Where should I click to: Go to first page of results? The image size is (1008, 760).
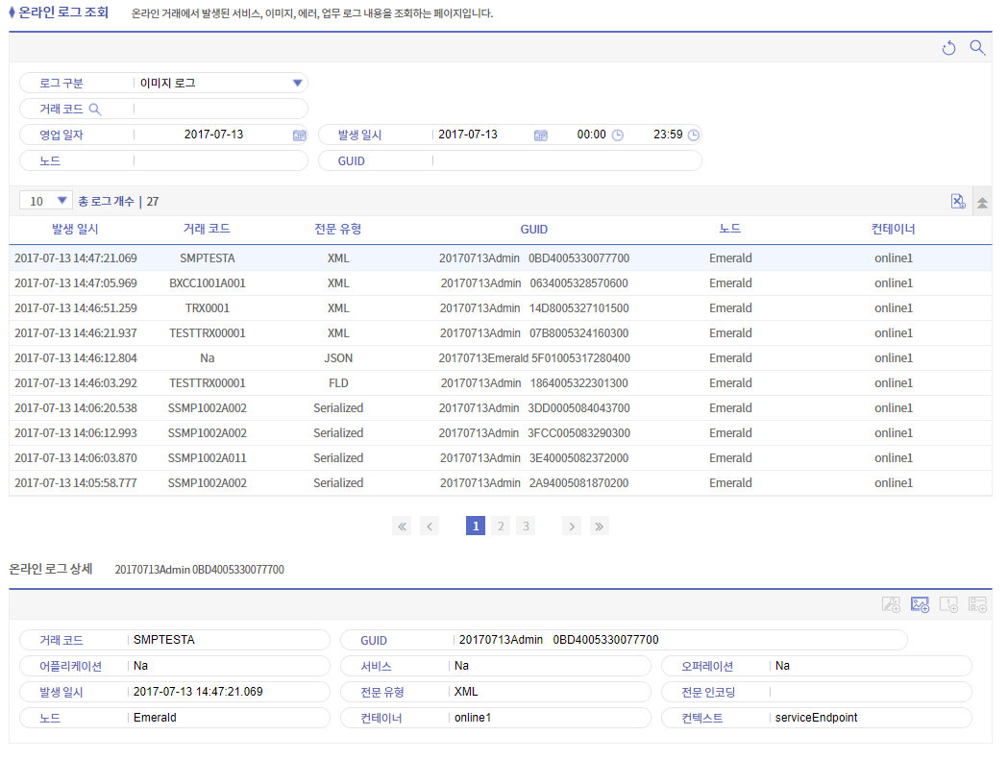tap(402, 526)
